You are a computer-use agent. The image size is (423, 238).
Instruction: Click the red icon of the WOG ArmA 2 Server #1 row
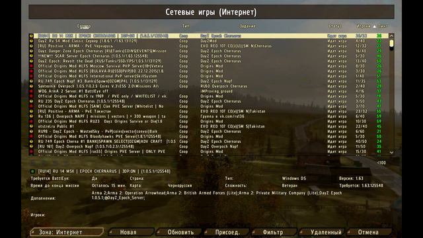[x=31, y=91]
